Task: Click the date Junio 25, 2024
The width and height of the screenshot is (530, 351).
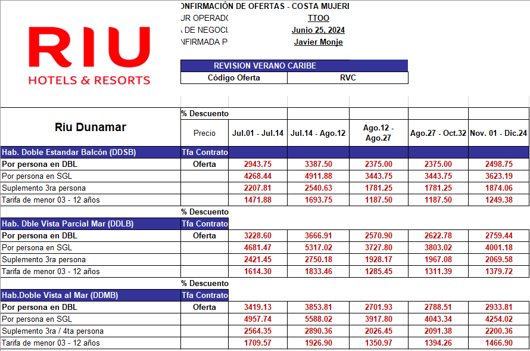Action: click(319, 30)
